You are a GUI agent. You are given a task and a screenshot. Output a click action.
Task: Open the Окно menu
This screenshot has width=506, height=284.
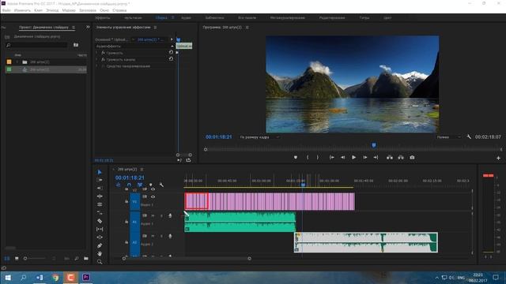coord(104,10)
